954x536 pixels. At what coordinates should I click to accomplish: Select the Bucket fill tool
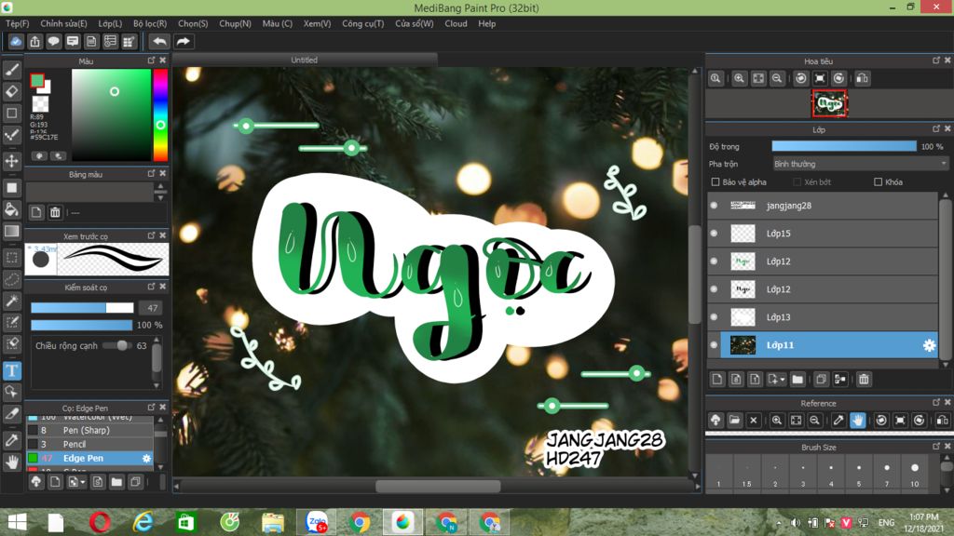tap(11, 209)
